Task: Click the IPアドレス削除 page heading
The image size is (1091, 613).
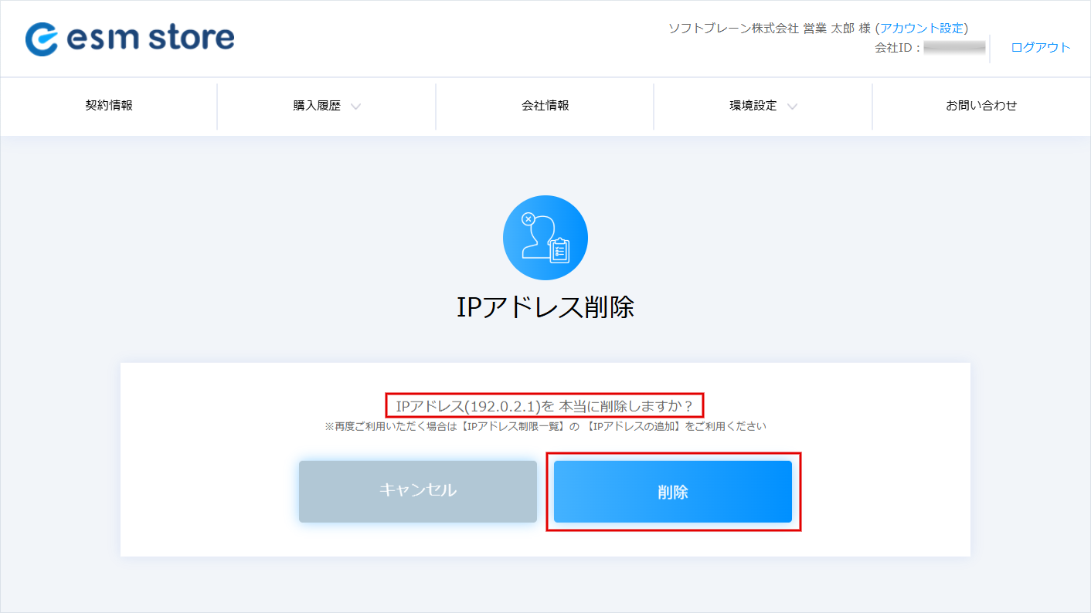Action: pyautogui.click(x=545, y=307)
